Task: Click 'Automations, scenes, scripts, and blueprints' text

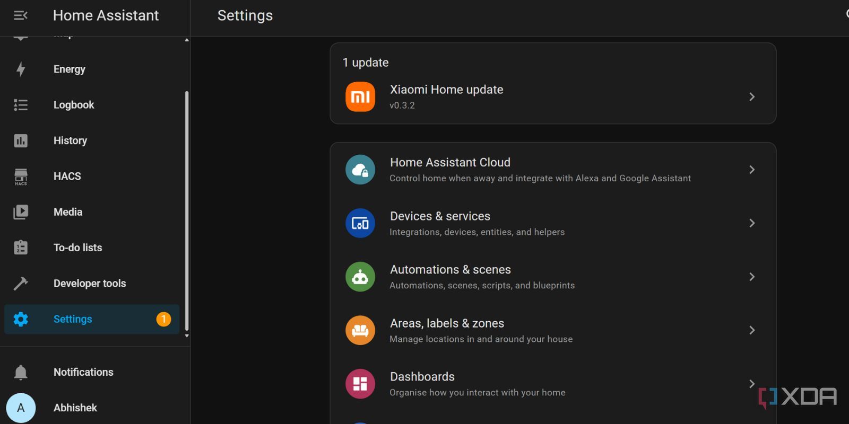Action: [482, 286]
